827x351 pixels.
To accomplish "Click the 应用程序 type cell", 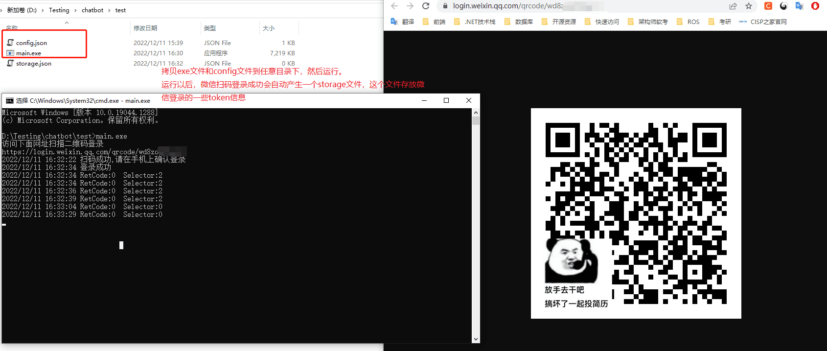I will 216,53.
